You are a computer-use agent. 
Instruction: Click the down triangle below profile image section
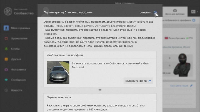pos(100,90)
